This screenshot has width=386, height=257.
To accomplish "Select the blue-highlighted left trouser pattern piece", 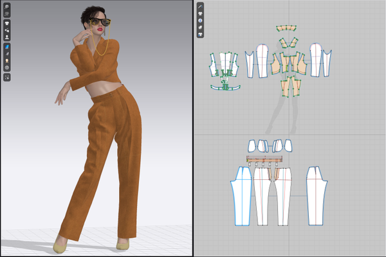I will [x=241, y=196].
